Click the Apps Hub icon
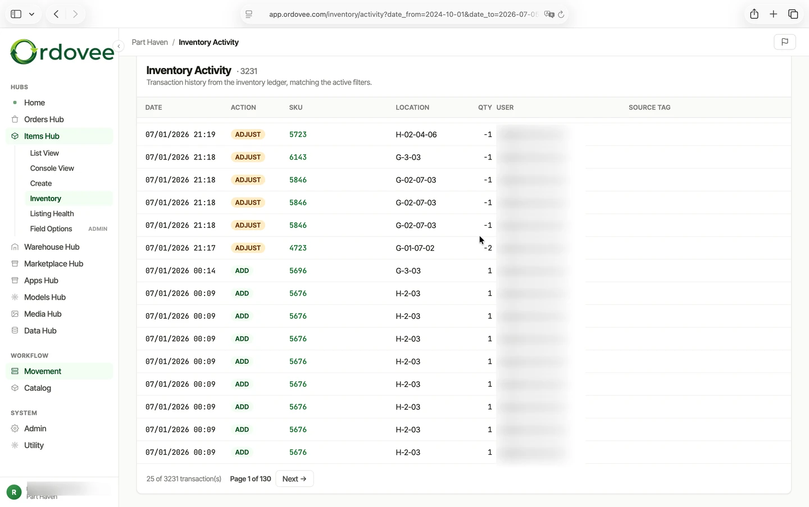The image size is (809, 507). pos(15,281)
